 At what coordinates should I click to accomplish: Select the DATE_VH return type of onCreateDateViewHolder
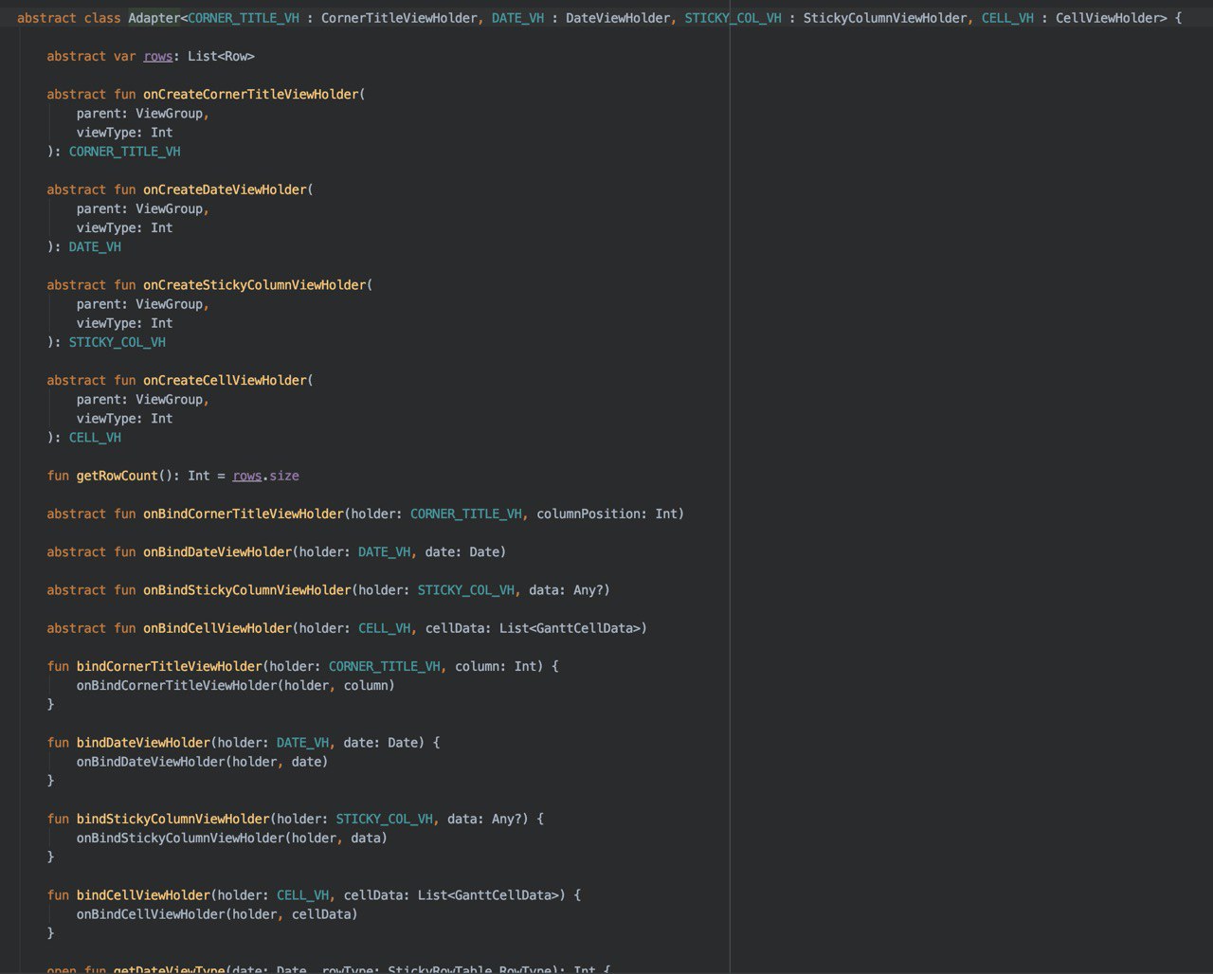(x=95, y=247)
